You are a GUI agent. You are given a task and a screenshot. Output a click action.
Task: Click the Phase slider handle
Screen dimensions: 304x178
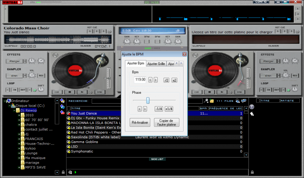[148, 100]
